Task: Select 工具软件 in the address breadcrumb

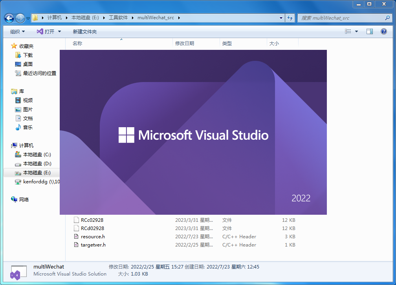Action: click(x=118, y=18)
